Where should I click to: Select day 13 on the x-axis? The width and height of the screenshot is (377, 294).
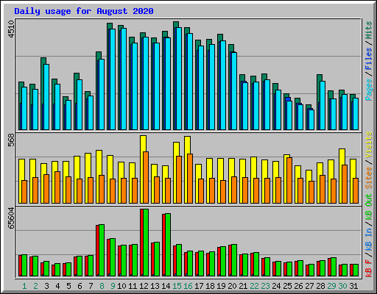[155, 286]
